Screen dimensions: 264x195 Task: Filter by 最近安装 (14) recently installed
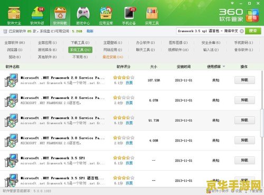112,57
